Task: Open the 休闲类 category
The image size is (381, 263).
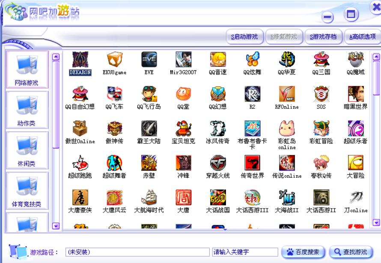Action: pyautogui.click(x=27, y=150)
